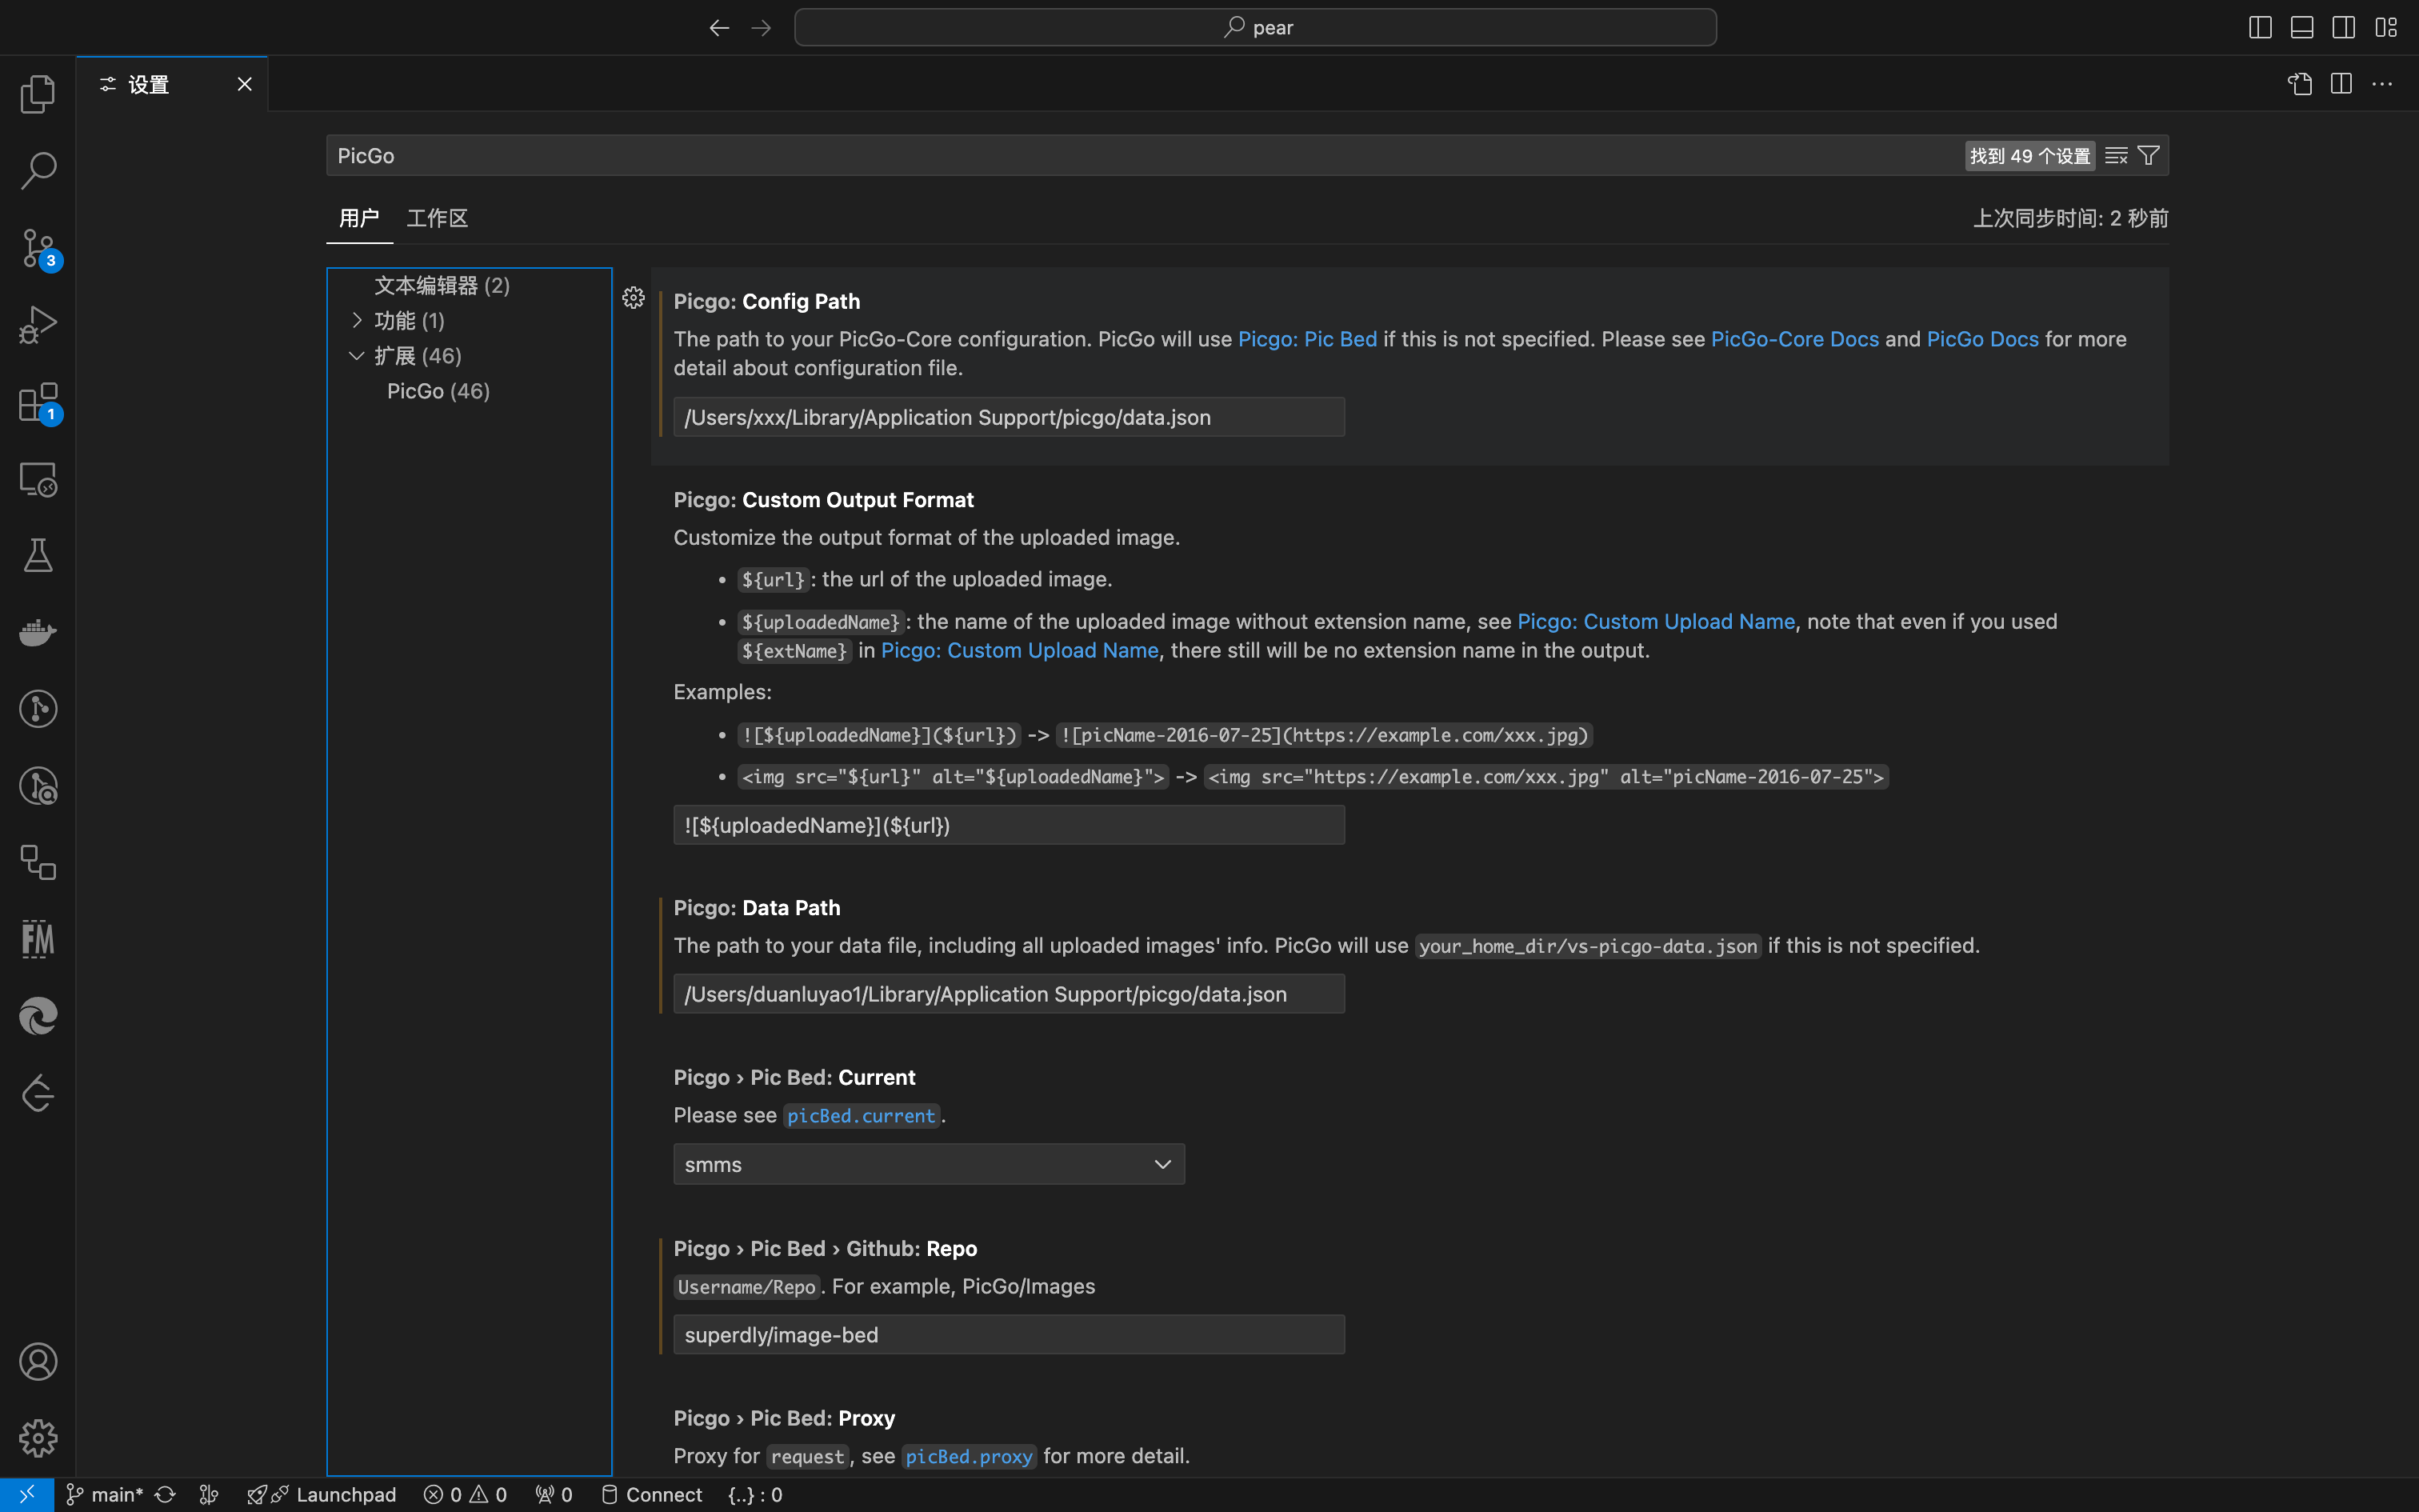Clear settings search input icon
2419x1512 pixels.
pyautogui.click(x=2116, y=156)
